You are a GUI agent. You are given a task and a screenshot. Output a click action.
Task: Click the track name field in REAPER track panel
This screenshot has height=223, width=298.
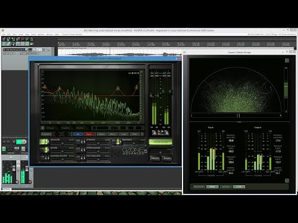coord(16,50)
